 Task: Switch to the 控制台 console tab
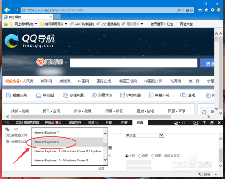53,123
